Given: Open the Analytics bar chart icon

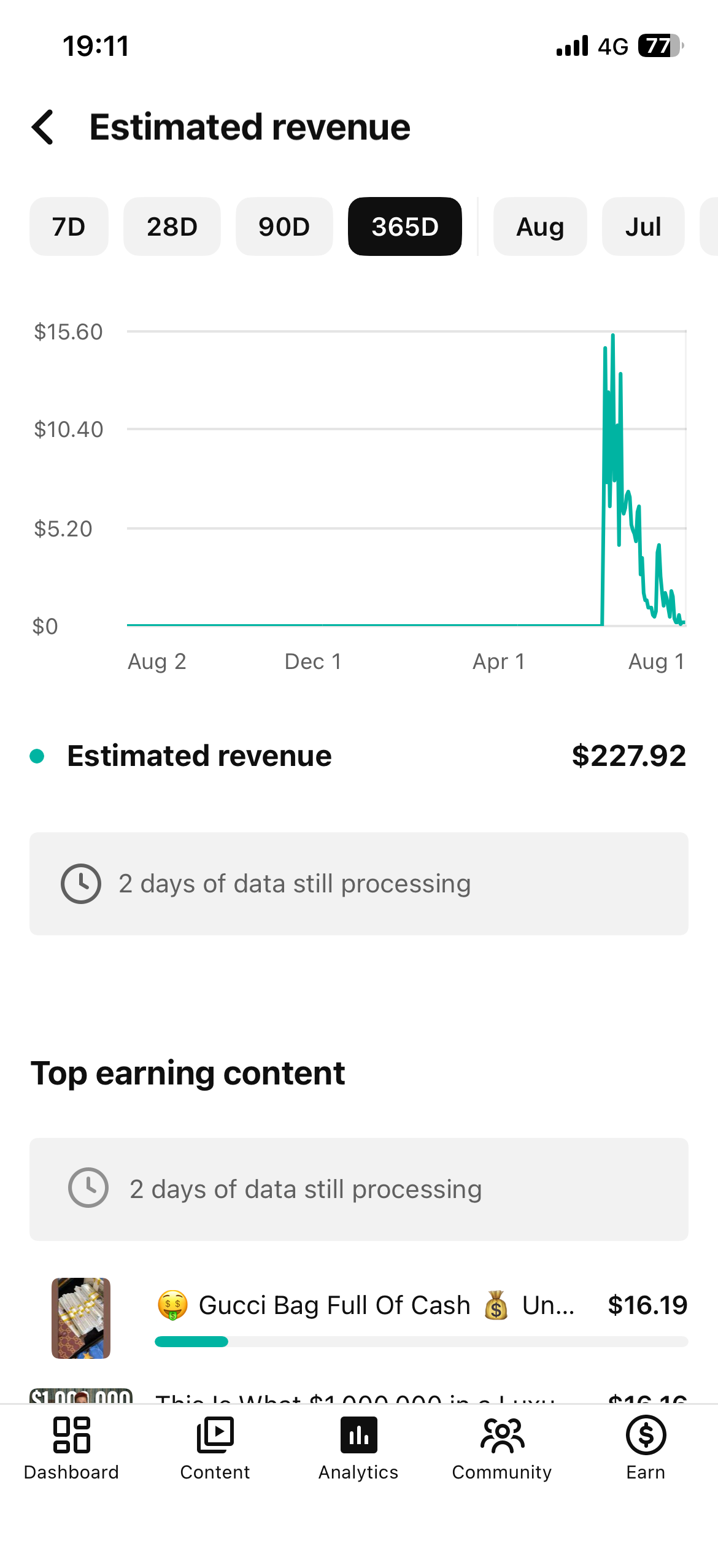Looking at the screenshot, I should tap(358, 1435).
